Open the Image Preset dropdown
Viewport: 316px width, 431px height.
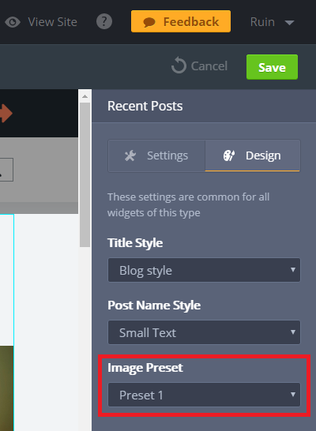[204, 395]
